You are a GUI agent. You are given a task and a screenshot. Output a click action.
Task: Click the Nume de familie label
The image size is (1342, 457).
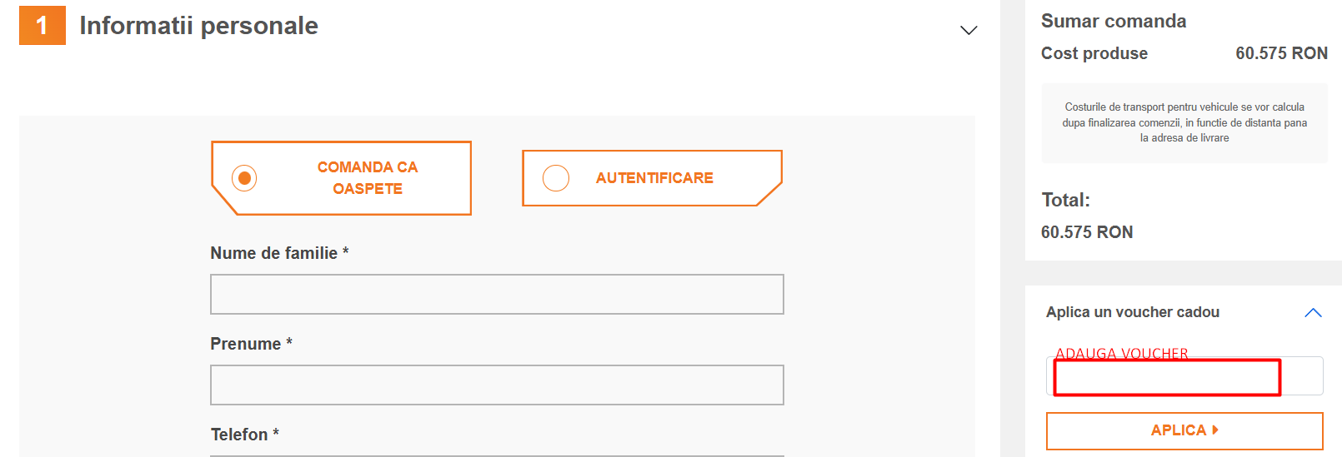pyautogui.click(x=279, y=253)
